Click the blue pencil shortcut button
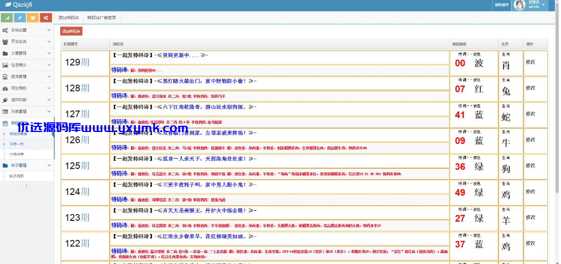 click(20, 18)
